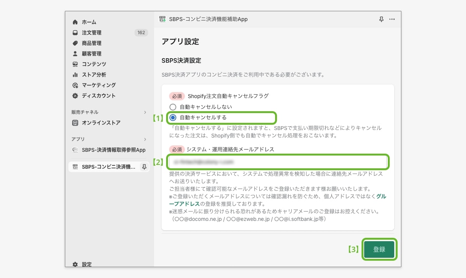Screen dimensions: 466x278
Task: Click the 商品管理 tag icon
Action: point(75,43)
